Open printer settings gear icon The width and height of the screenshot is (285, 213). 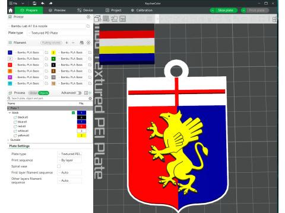[x=88, y=17]
